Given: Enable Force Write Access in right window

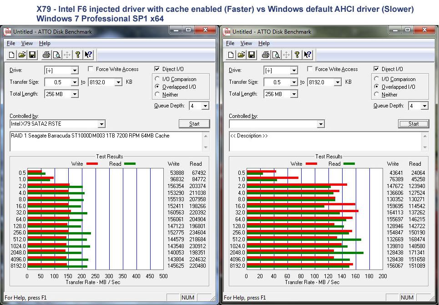Looking at the screenshot, I should click(310, 69).
